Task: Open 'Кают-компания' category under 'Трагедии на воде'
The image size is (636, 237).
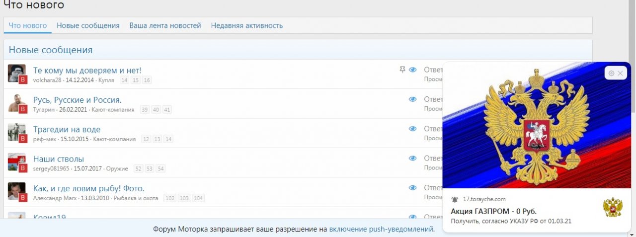Action: click(x=114, y=139)
